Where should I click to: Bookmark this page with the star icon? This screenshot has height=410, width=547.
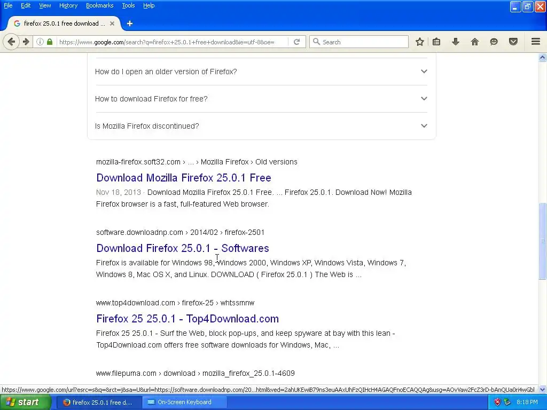tap(420, 42)
